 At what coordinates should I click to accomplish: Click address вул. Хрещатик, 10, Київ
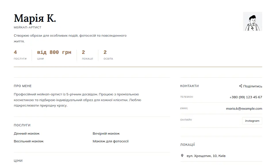coord(206,156)
